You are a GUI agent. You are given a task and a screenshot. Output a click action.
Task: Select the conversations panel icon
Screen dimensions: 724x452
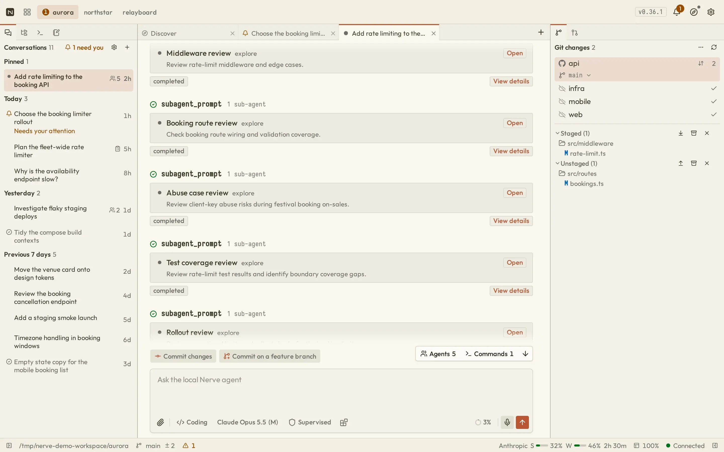tap(8, 33)
